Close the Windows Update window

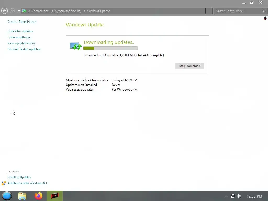coord(261,3)
